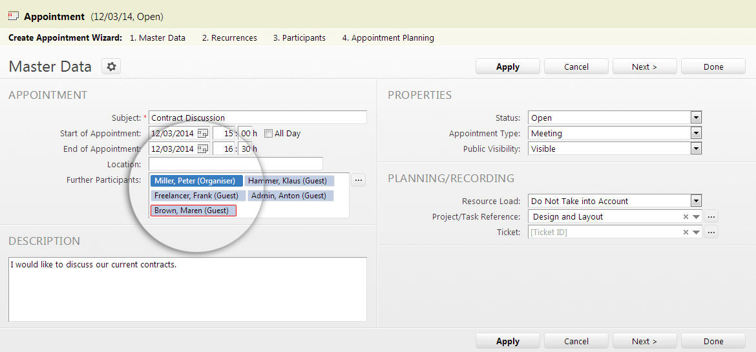Screen dimensions: 756x352
Task: Clear the Ticket field value
Action: click(686, 233)
